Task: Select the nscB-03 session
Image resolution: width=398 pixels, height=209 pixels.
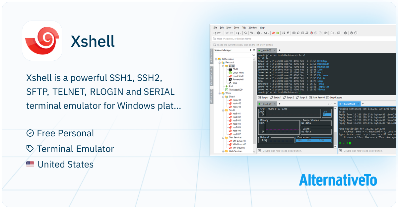Action: 234,120
